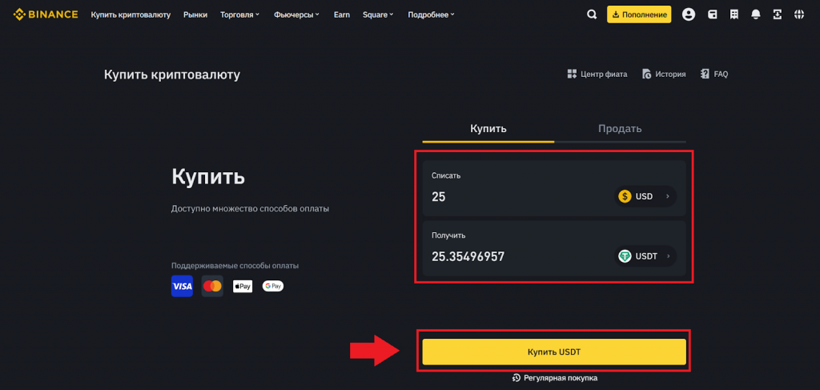Click the Купить USDT button
Screen dimensions: 820x390
point(554,352)
